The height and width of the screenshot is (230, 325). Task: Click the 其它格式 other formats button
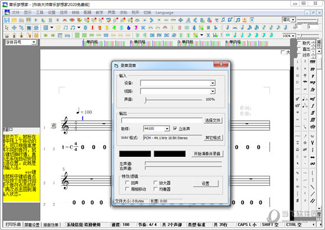pyautogui.click(x=213, y=137)
